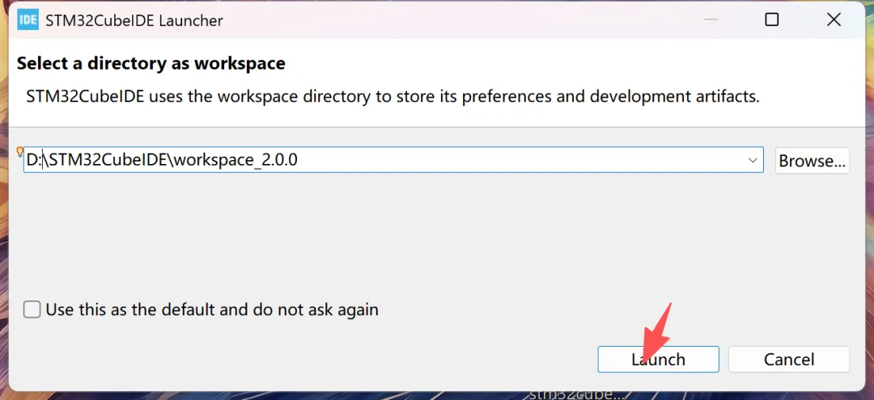Maximize the Launcher window
The height and width of the screenshot is (400, 874).
point(771,19)
